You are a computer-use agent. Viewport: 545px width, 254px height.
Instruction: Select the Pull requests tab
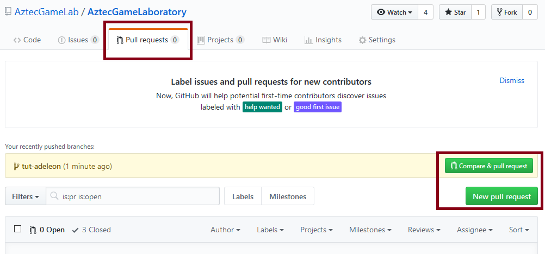pos(148,40)
